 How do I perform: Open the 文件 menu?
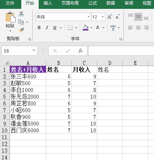[x=10, y=3]
